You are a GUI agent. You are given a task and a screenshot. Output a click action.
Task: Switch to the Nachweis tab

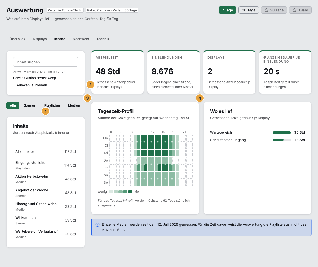point(81,39)
